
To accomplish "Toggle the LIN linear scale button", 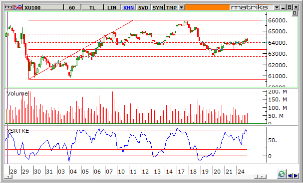I will click(x=112, y=7).
